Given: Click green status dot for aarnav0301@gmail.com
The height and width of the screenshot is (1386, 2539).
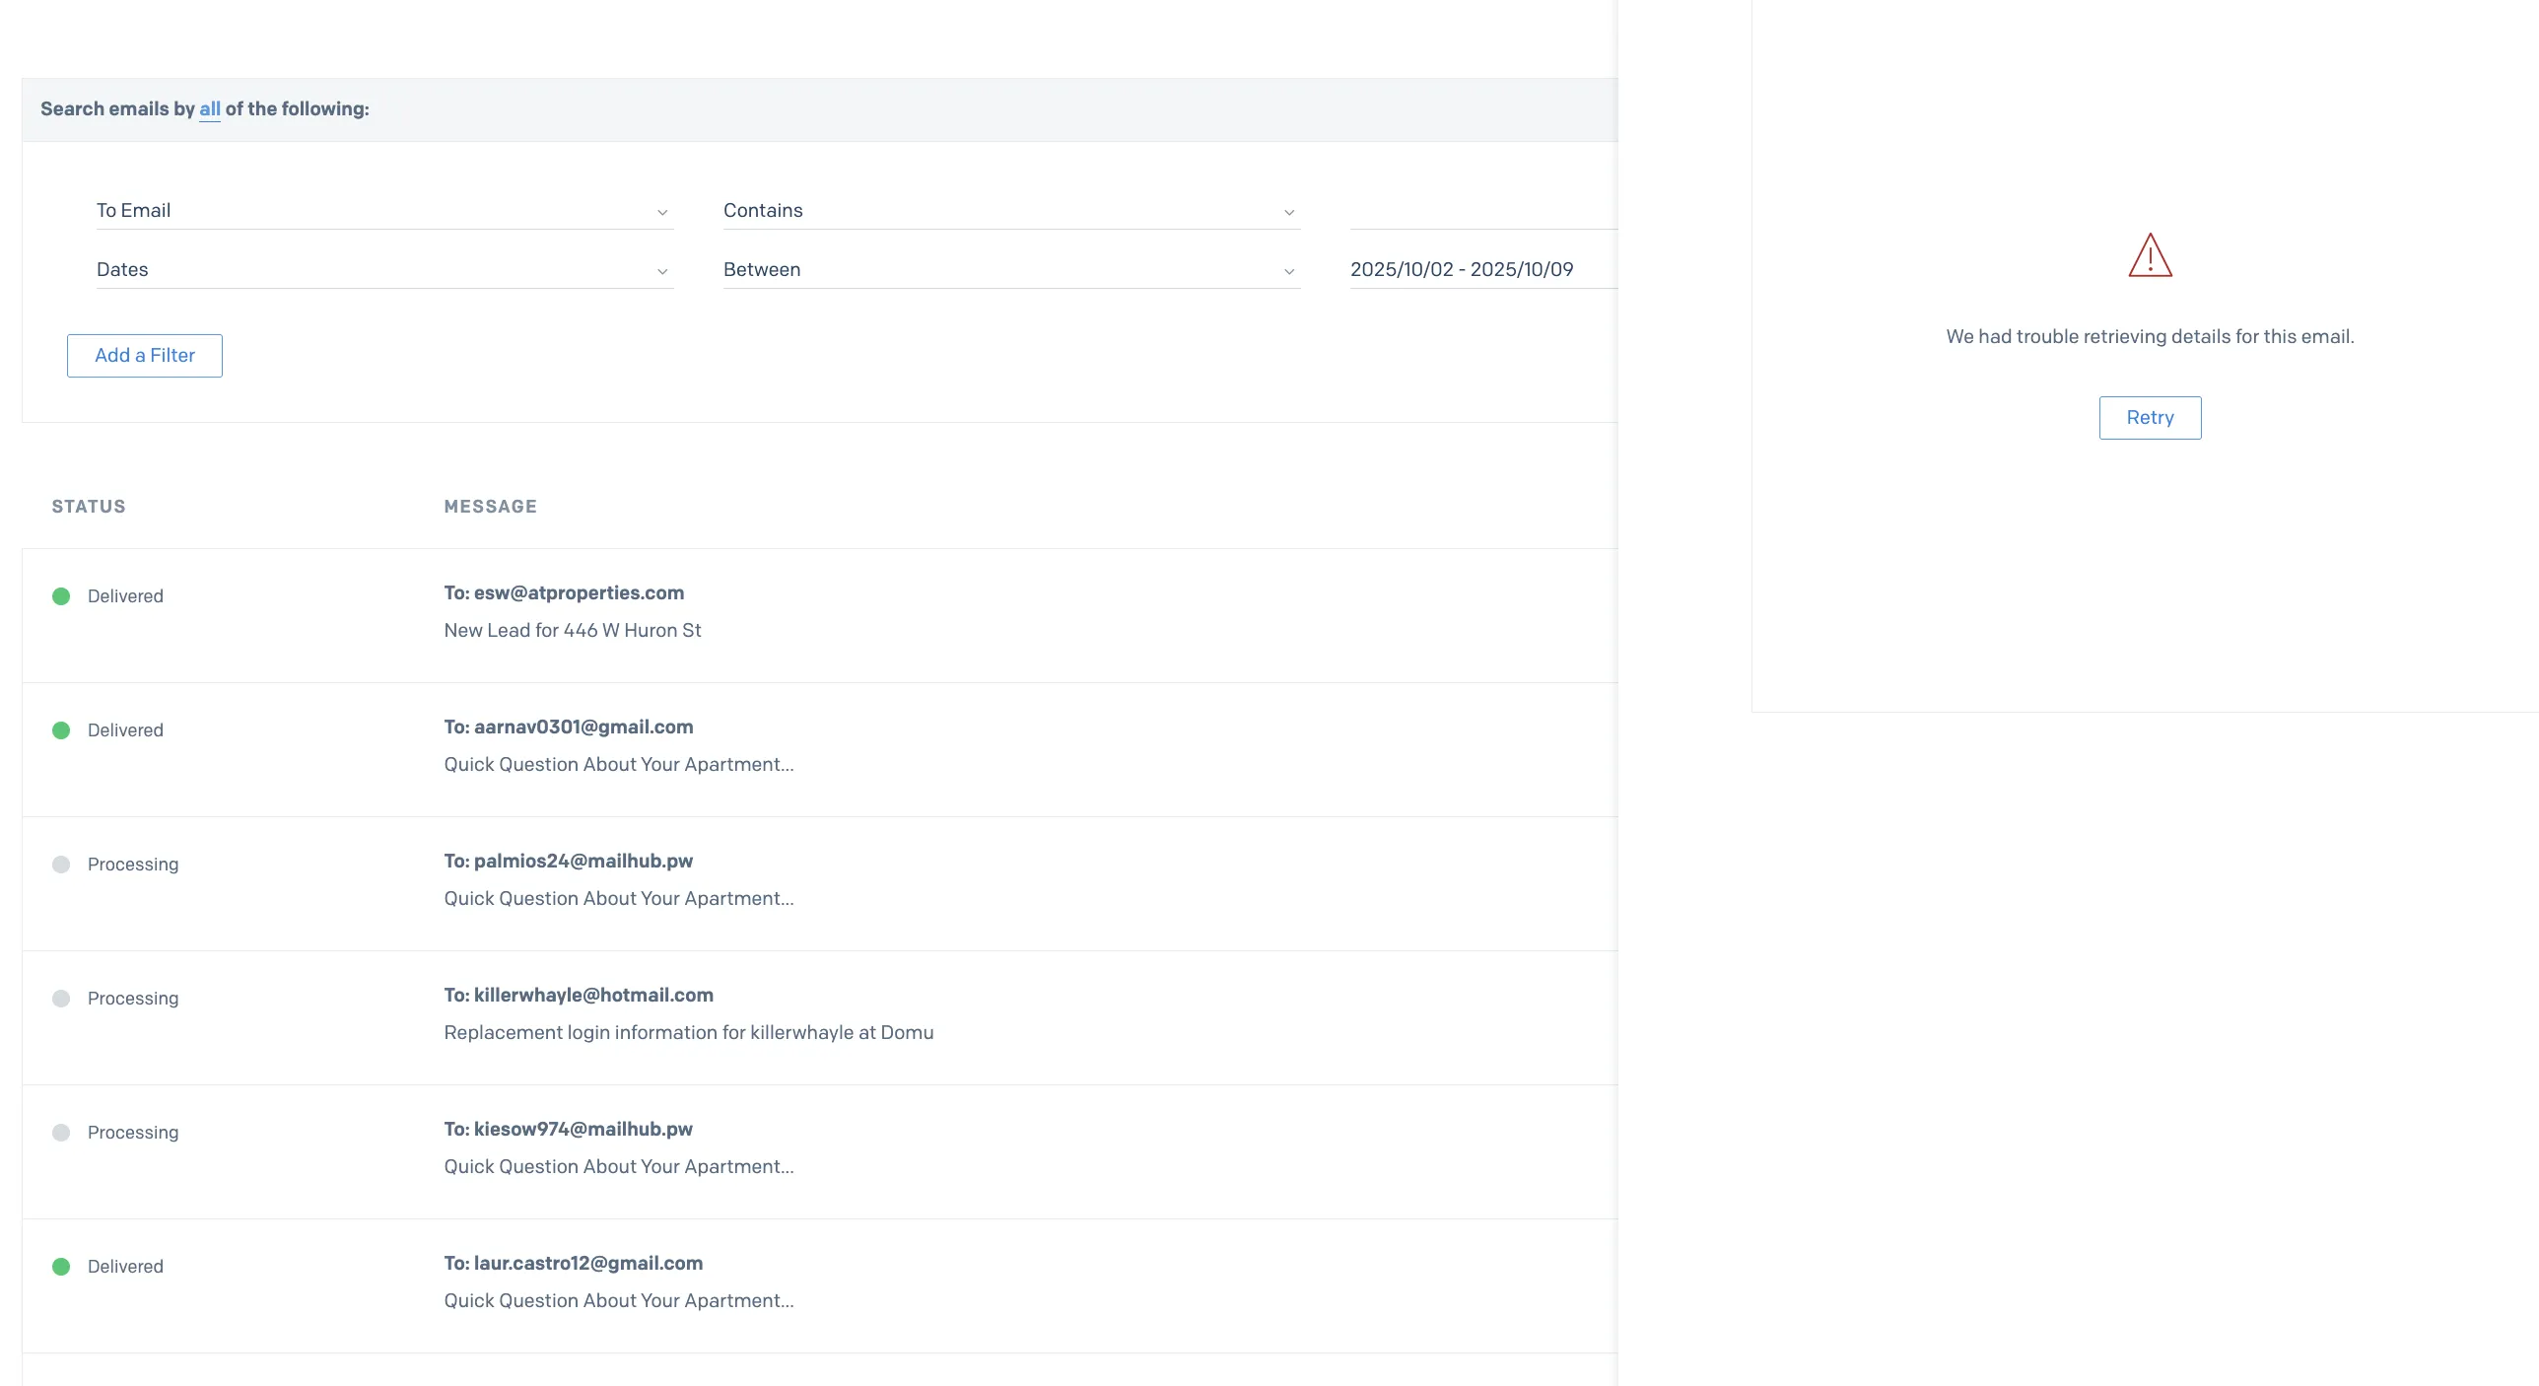Looking at the screenshot, I should [61, 730].
